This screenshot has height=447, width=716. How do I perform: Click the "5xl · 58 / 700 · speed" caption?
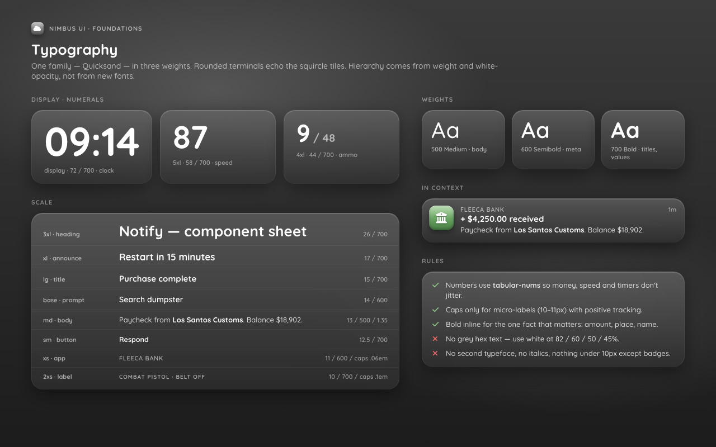click(202, 163)
